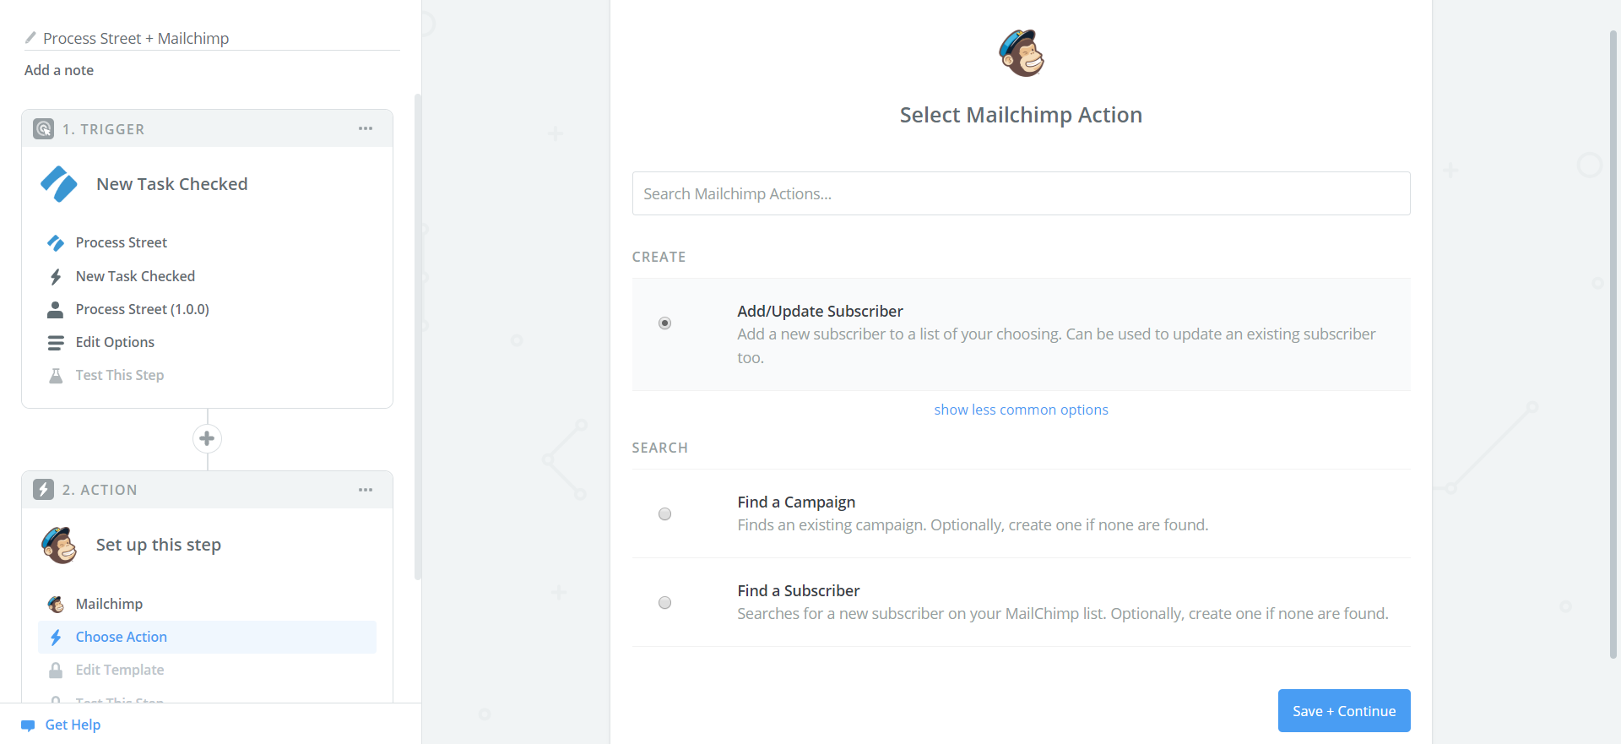Viewport: 1621px width, 744px height.
Task: Click Add a note
Action: (59, 70)
